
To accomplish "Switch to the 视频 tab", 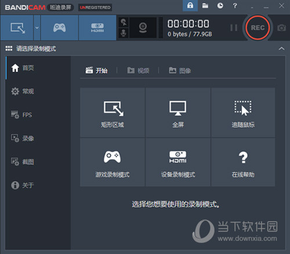I will coord(138,70).
